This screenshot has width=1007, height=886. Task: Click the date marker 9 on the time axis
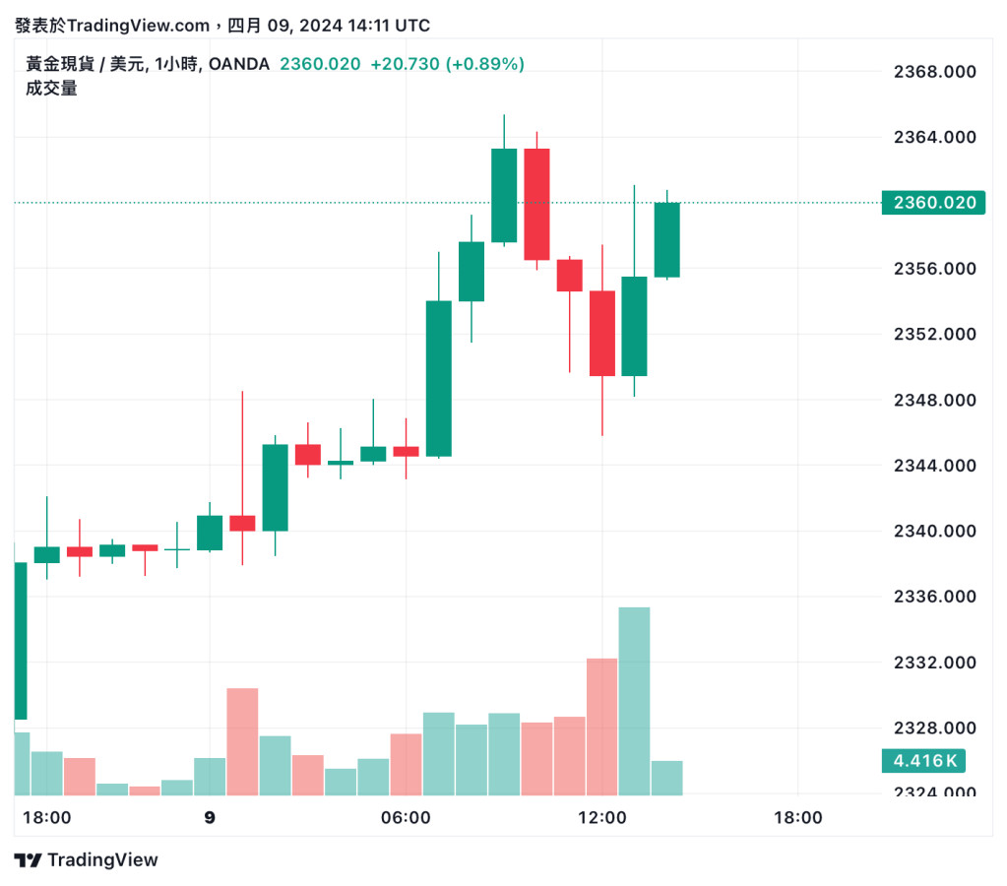pyautogui.click(x=210, y=818)
